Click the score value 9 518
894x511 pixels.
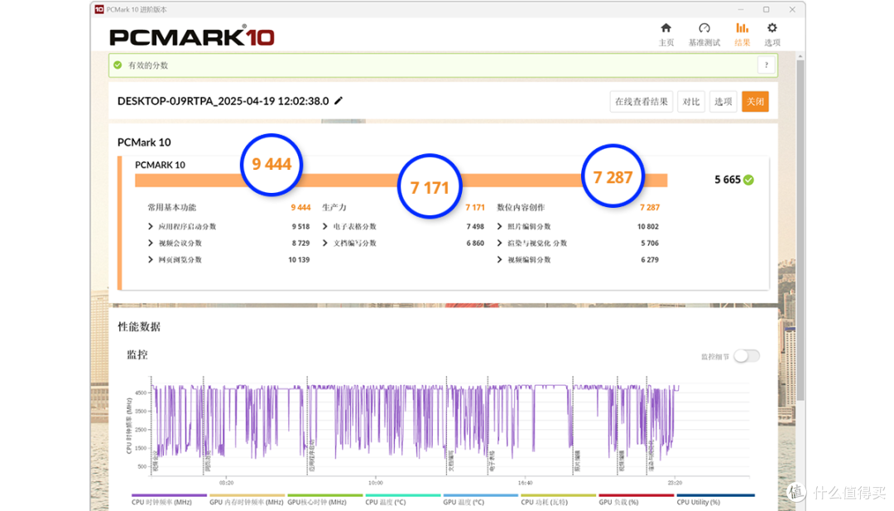[300, 226]
